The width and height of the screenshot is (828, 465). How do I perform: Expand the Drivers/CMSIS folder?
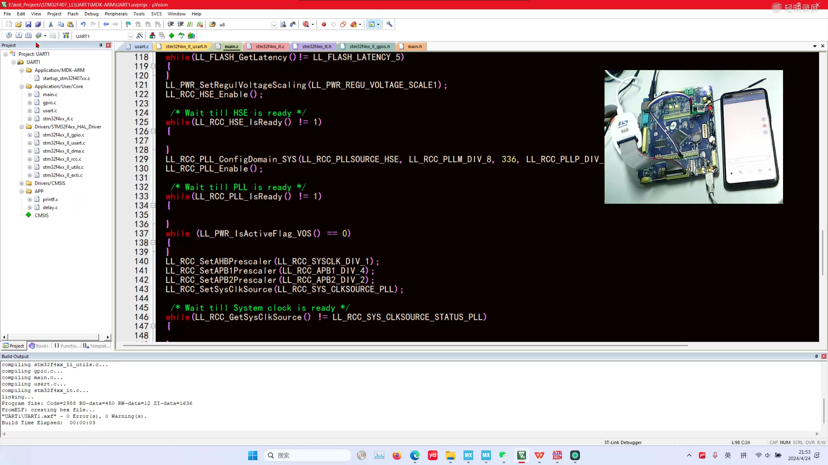point(22,183)
